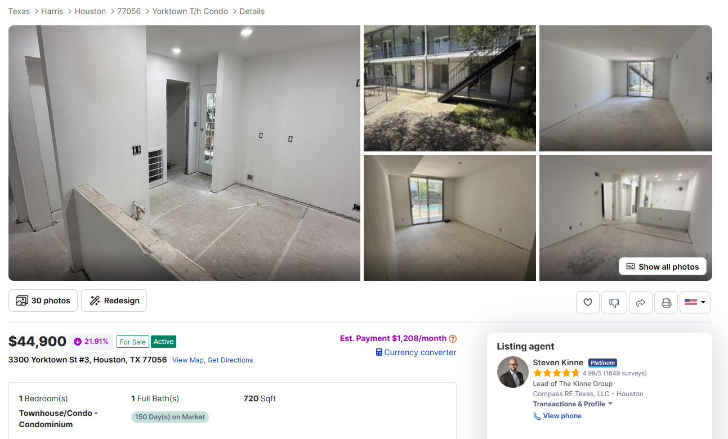Click Steven Kinne's agent profile photo
Screen dimensions: 728x439
512,372
